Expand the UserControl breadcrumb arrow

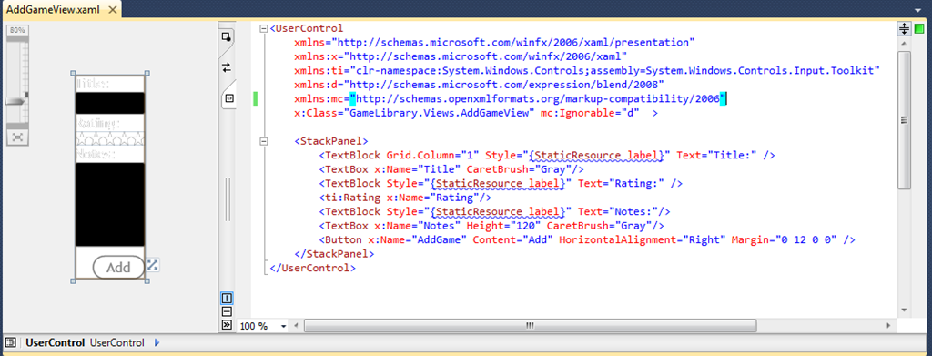(x=157, y=342)
